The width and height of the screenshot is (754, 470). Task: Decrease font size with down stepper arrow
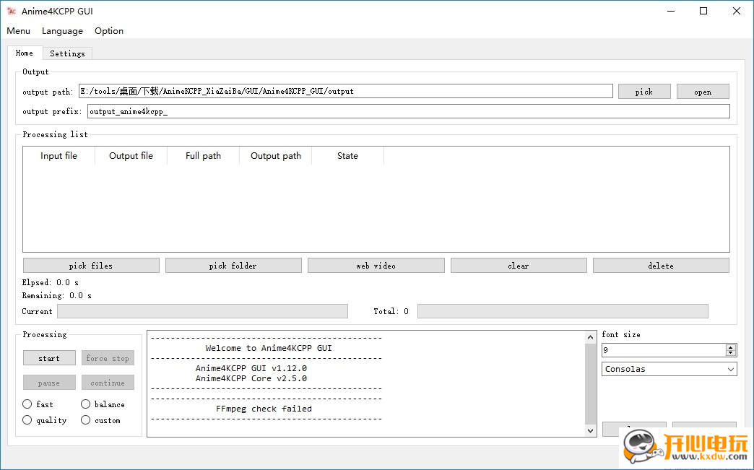point(731,353)
